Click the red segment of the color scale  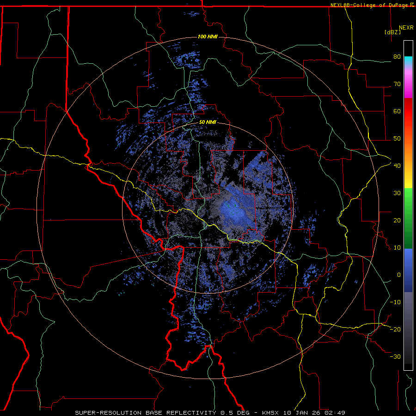tap(408, 112)
